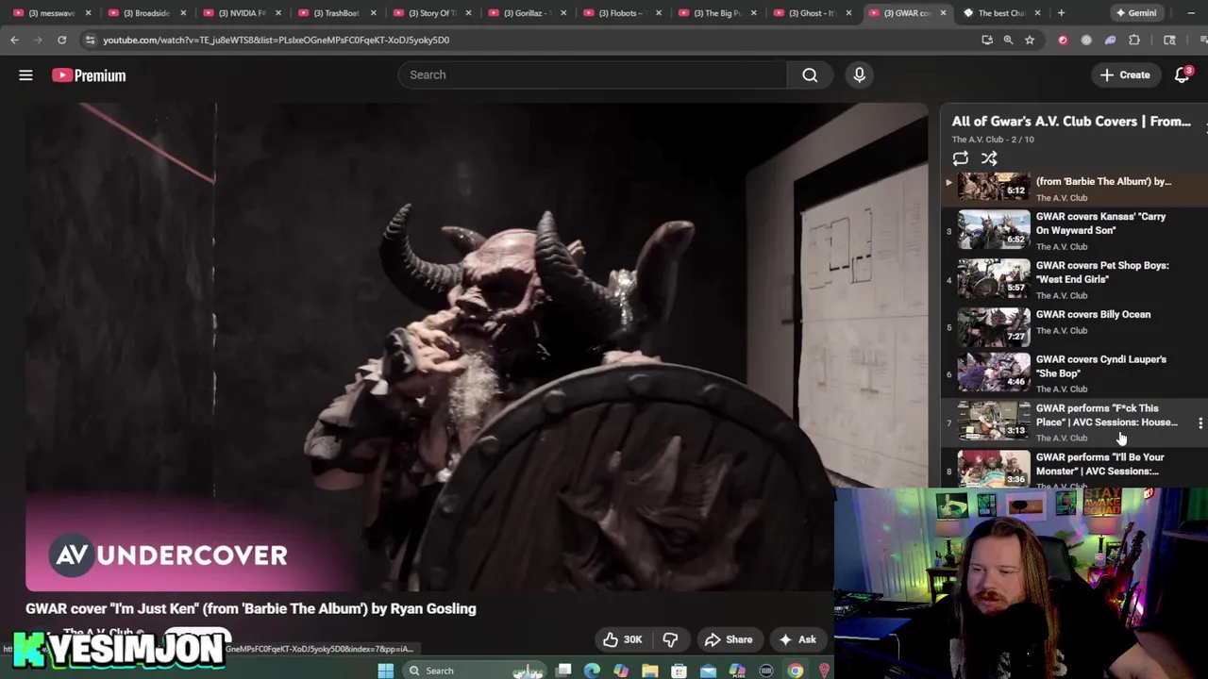Open YouTube notifications bell
This screenshot has width=1208, height=679.
coord(1182,75)
